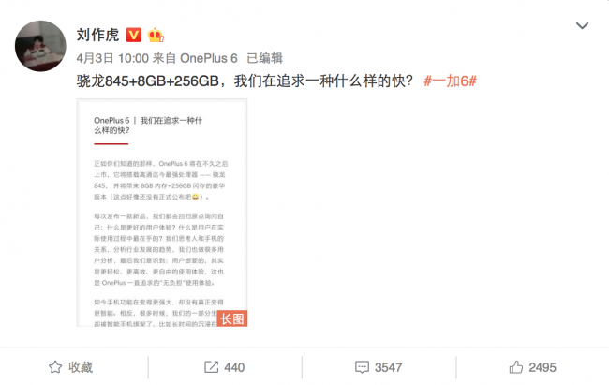Viewport: 609px width, 385px height.
Task: Click the OnePlus 6 article title in image
Action: [148, 126]
